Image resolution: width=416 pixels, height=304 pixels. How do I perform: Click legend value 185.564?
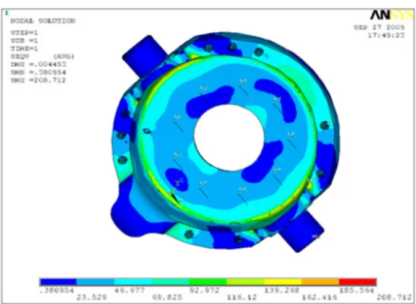tap(357, 290)
